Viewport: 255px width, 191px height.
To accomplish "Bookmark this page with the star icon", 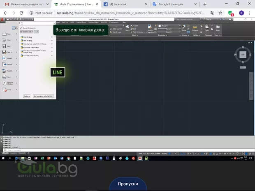I will [x=220, y=13].
